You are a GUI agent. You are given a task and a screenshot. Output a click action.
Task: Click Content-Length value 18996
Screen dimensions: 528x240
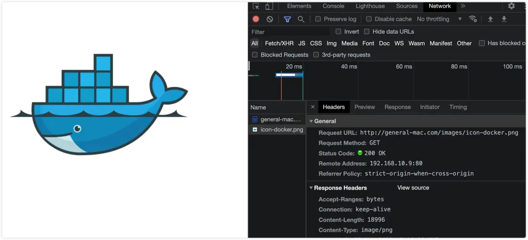(x=376, y=220)
